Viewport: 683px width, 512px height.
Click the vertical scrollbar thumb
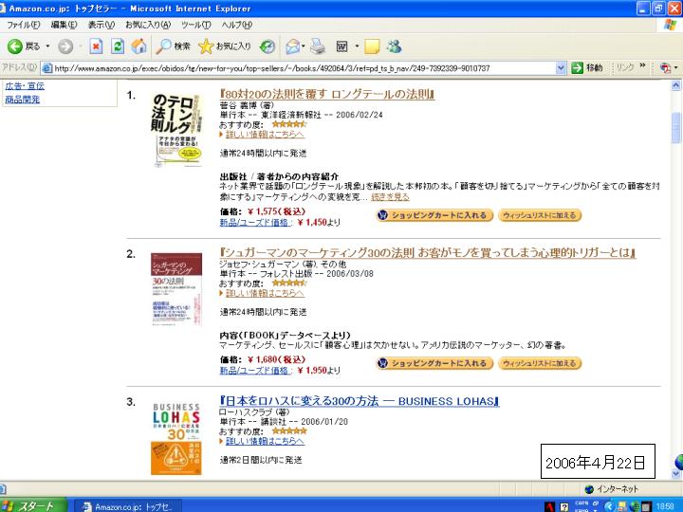tap(676, 128)
